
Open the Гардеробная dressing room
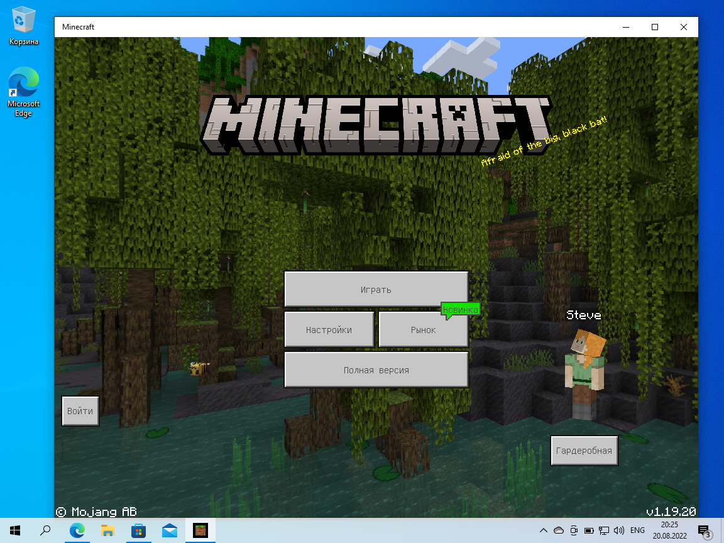pos(584,450)
